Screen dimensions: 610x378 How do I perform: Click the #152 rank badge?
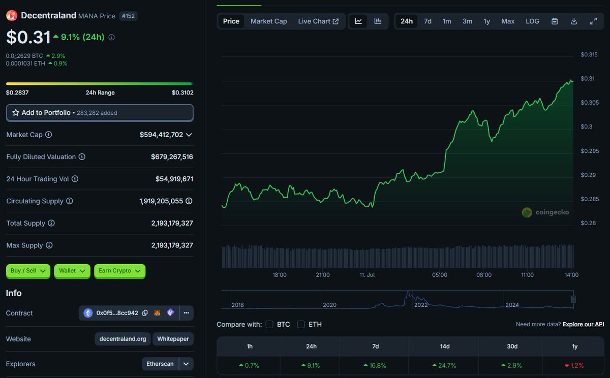pyautogui.click(x=128, y=16)
